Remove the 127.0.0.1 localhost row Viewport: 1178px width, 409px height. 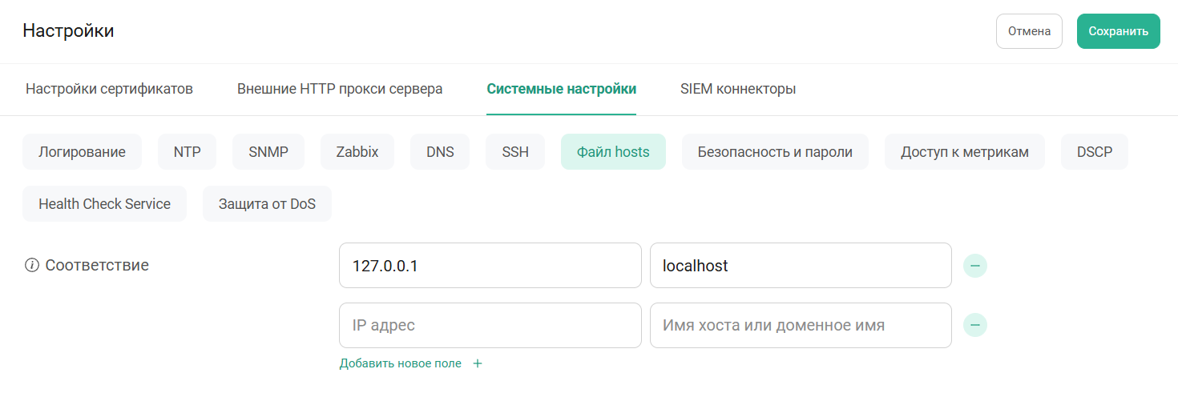point(974,266)
